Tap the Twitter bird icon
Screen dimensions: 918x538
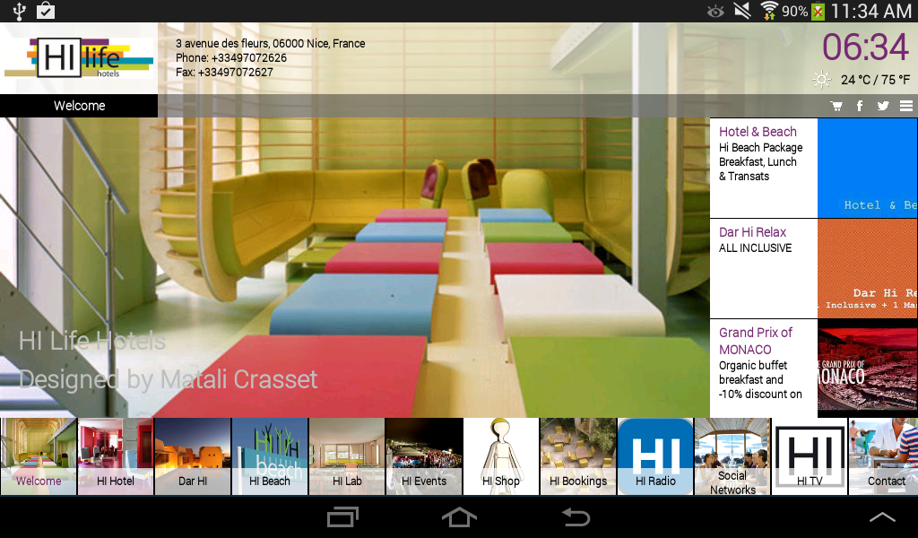(883, 106)
